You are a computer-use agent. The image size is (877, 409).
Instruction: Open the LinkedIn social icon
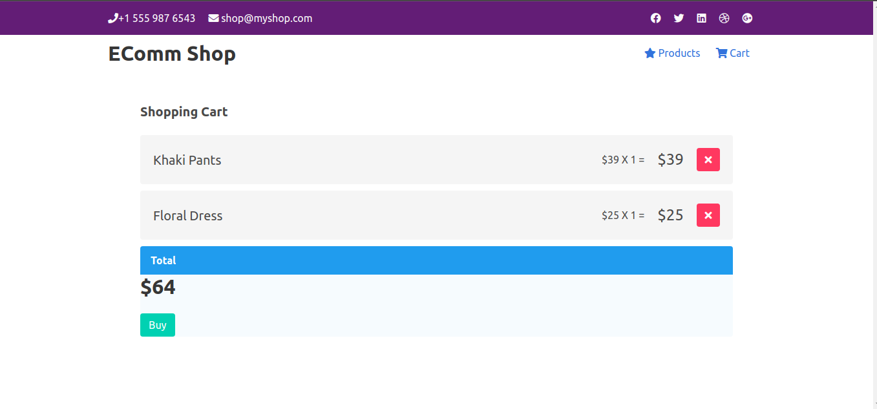click(701, 18)
